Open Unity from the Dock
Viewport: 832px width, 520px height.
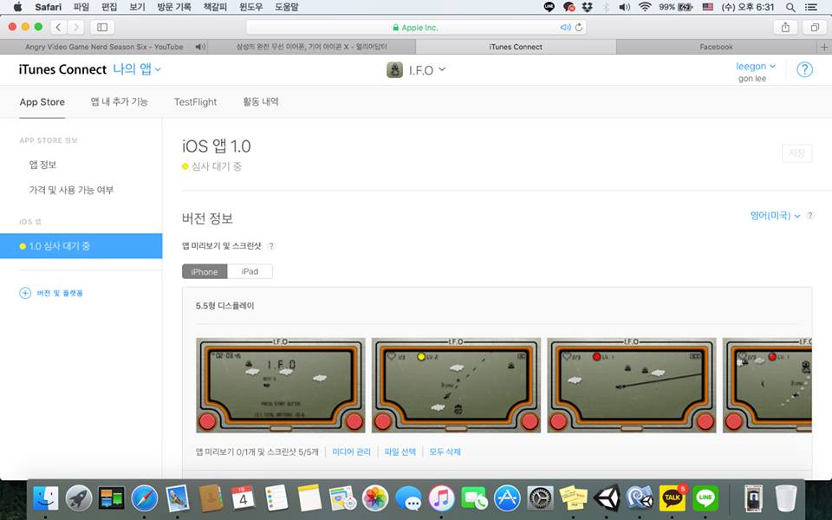[607, 499]
